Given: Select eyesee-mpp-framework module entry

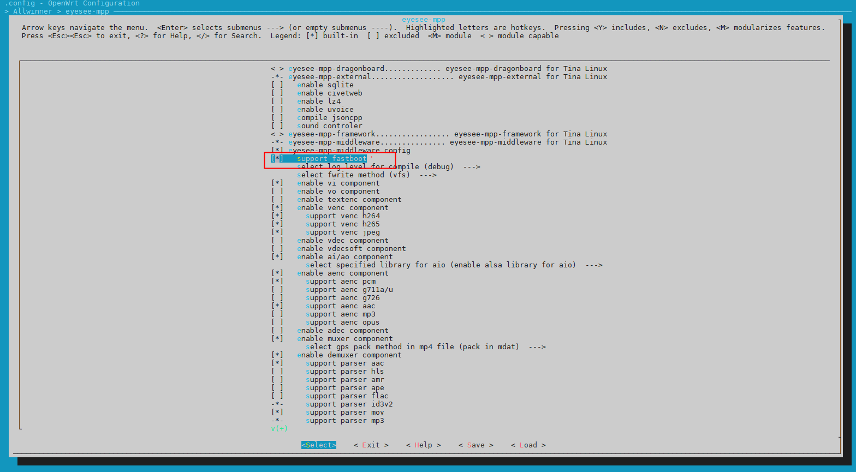Looking at the screenshot, I should click(x=439, y=134).
